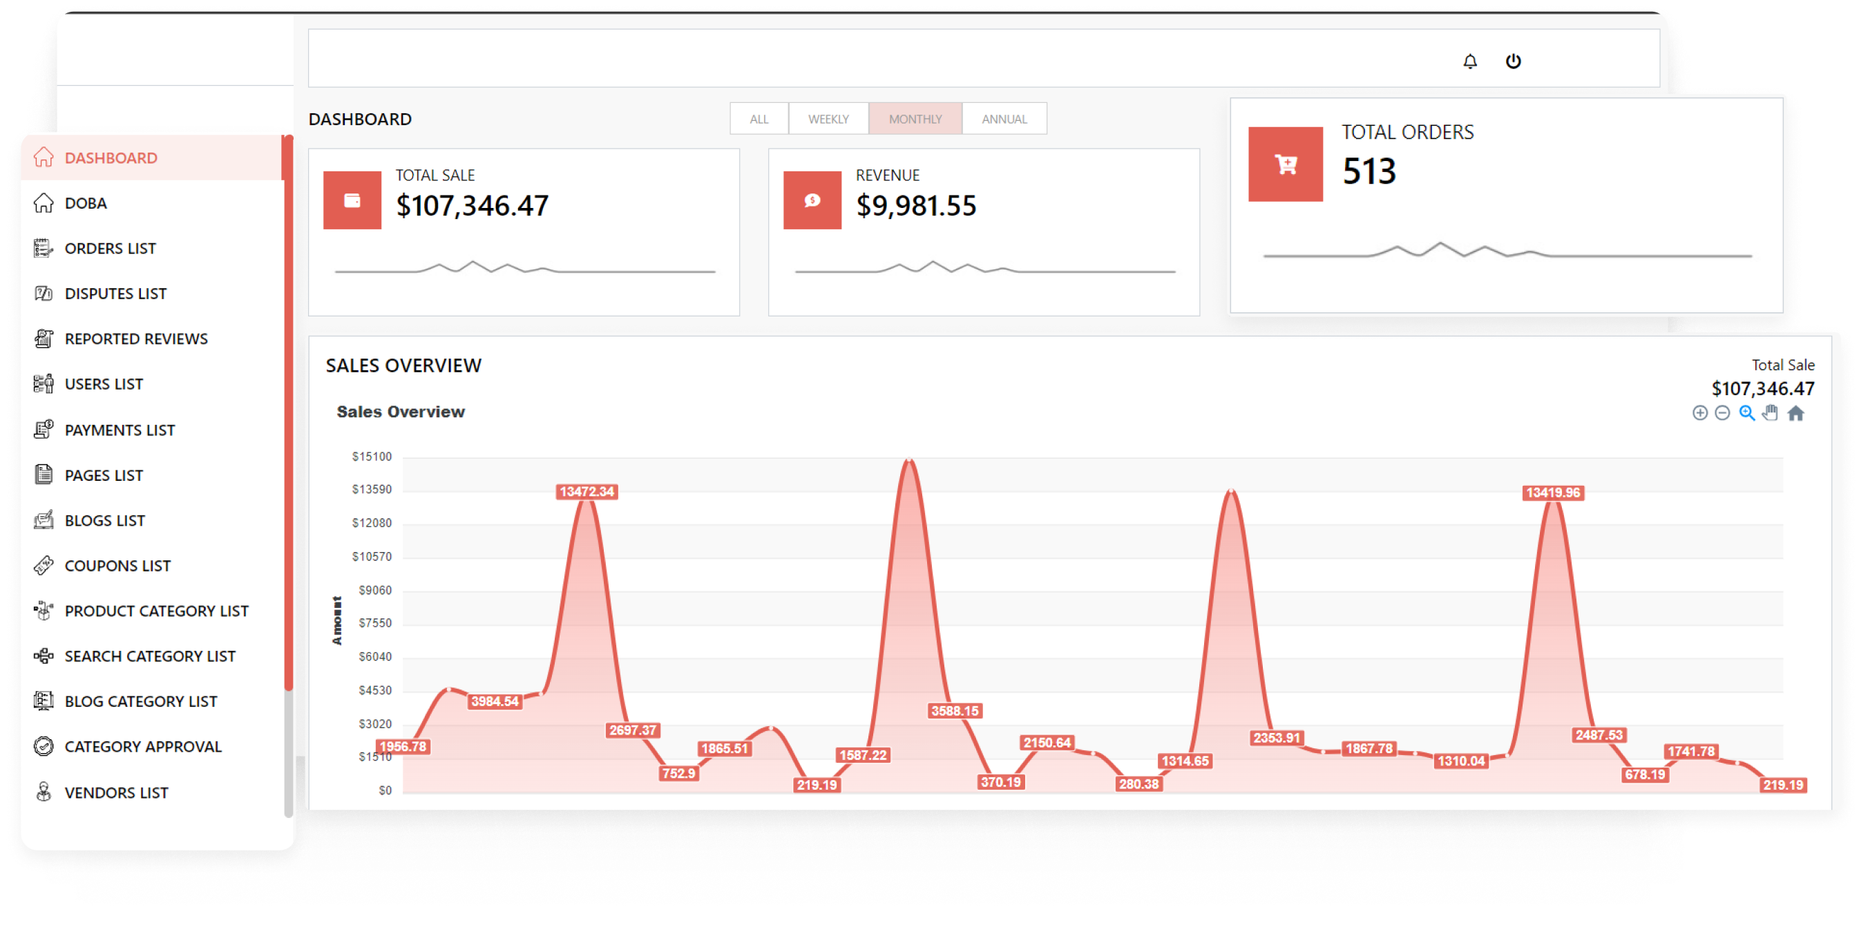
Task: Click the Blog Category List icon
Action: point(44,701)
